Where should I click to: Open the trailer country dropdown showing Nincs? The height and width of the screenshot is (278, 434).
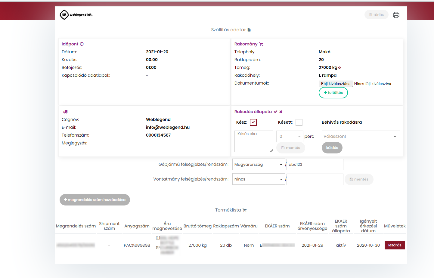click(x=258, y=179)
